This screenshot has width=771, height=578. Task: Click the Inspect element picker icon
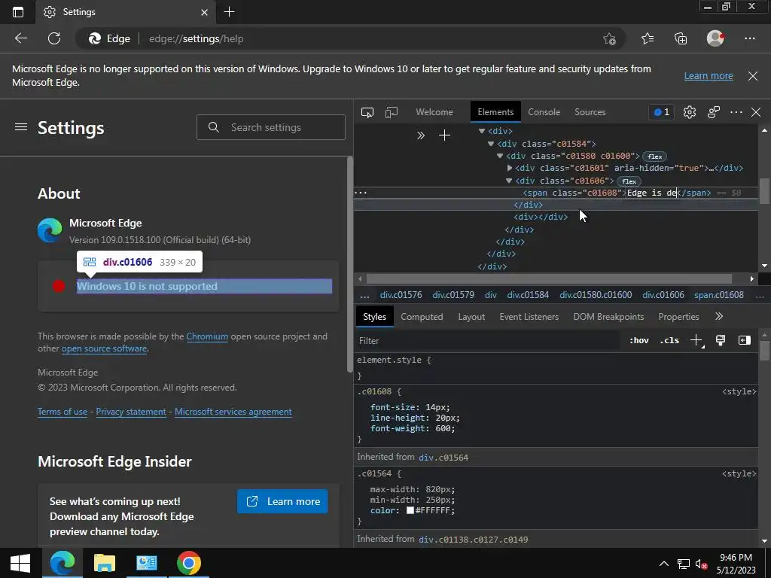click(x=367, y=112)
